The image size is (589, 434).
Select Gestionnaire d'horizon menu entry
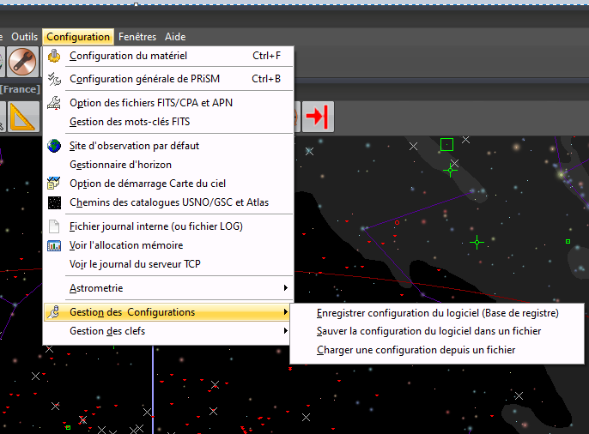tap(120, 165)
